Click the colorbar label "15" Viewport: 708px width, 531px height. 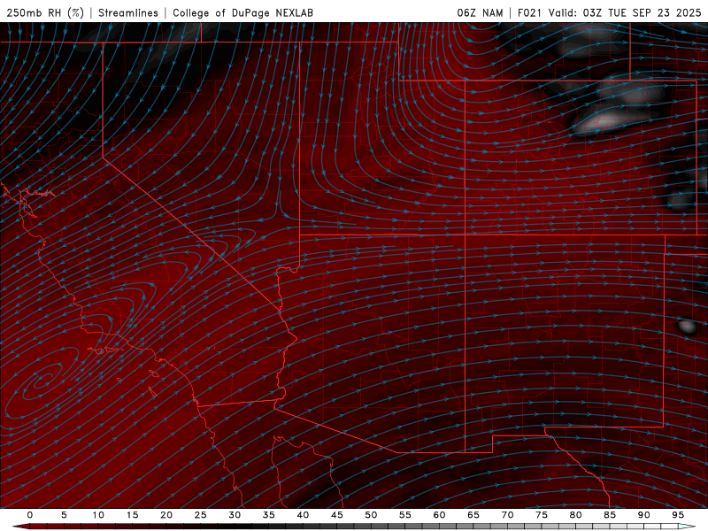click(132, 515)
